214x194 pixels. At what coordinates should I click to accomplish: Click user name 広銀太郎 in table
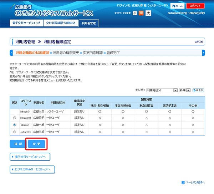[39, 111]
